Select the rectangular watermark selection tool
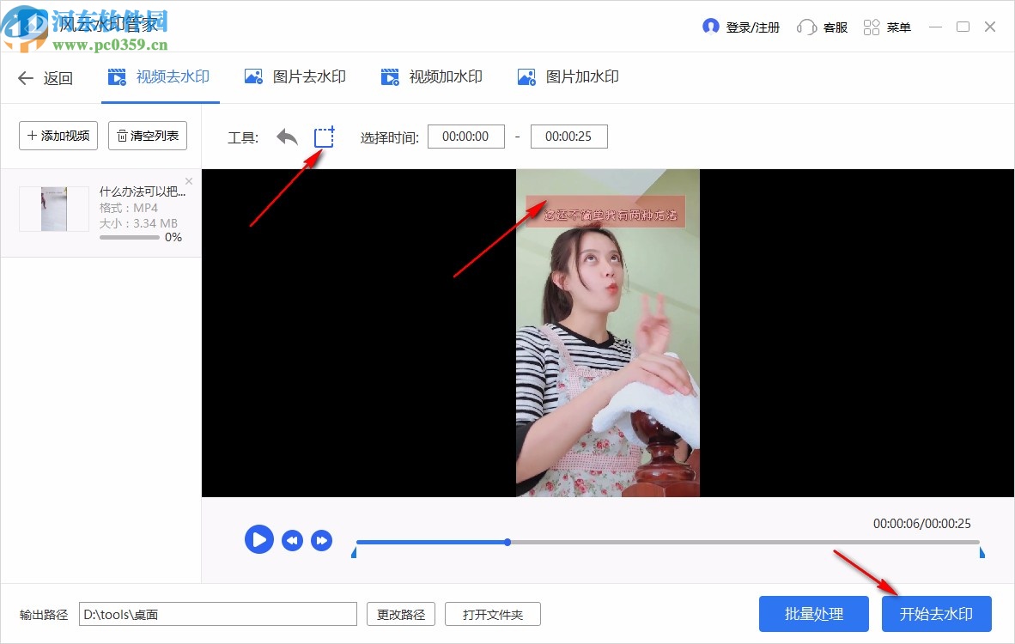Viewport: 1015px width, 644px height. pos(323,136)
